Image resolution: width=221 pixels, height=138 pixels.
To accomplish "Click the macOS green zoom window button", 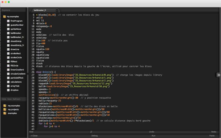I will [x=9, y=2].
